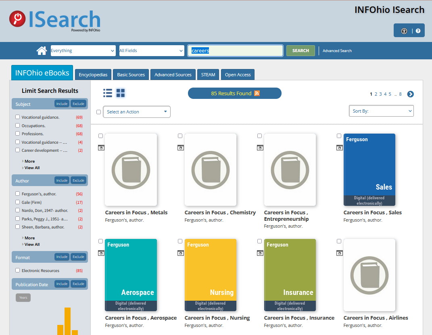Toggle the select-all results checkbox

pos(99,112)
